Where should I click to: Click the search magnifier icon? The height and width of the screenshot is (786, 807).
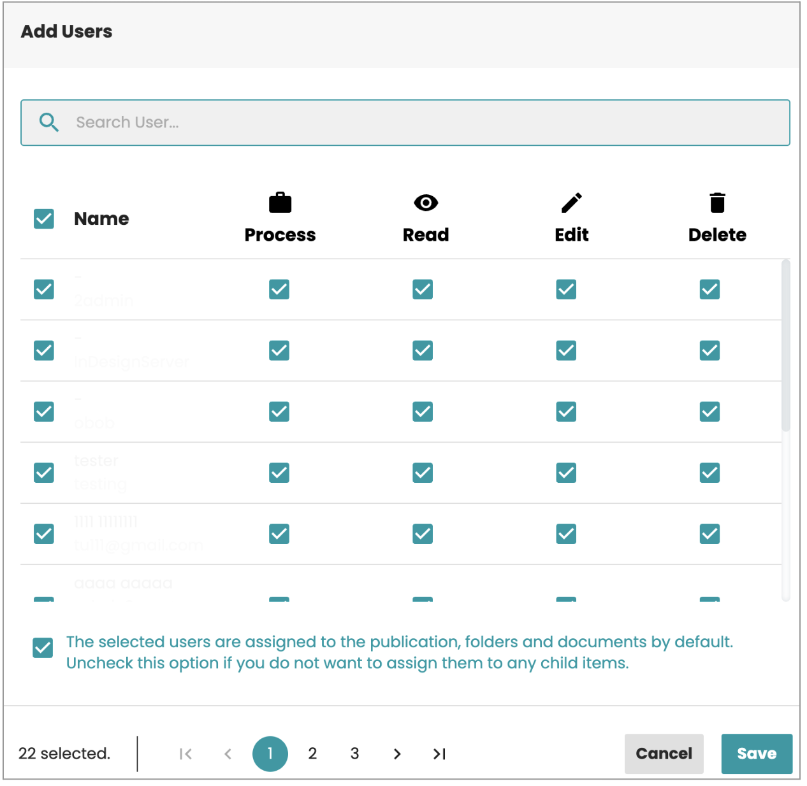tap(49, 122)
